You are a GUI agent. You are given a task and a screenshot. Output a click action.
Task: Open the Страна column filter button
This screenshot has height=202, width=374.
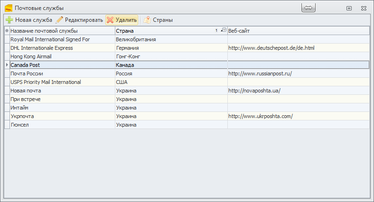click(x=224, y=30)
